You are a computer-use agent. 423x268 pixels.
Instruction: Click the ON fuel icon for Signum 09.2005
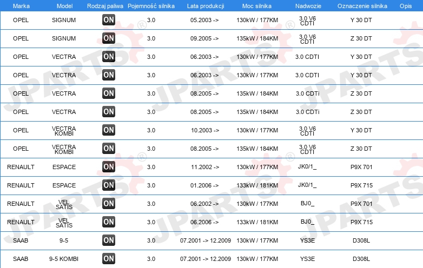[109, 38]
